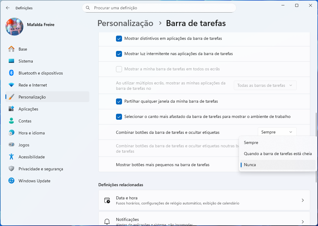318x226 pixels.
Task: Click the Acessibilidade person icon
Action: point(11,157)
